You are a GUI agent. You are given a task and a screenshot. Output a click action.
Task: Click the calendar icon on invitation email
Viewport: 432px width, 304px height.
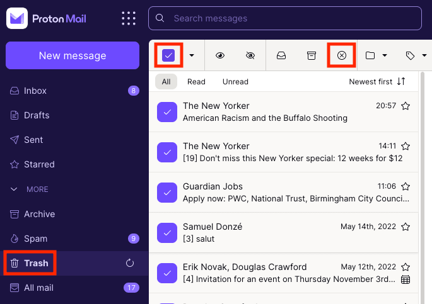pyautogui.click(x=406, y=279)
